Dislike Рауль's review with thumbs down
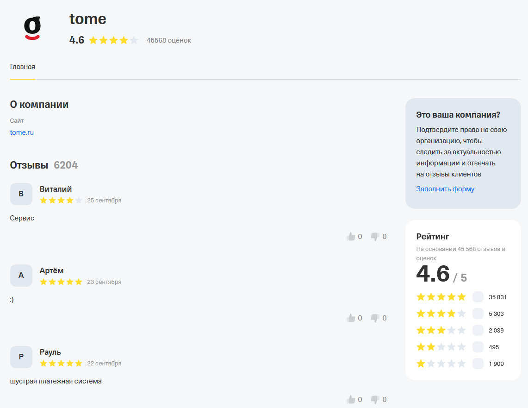 (375, 399)
